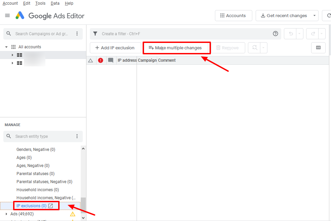Select IP exclusions (0) entity type
The image size is (331, 221).
(32, 206)
